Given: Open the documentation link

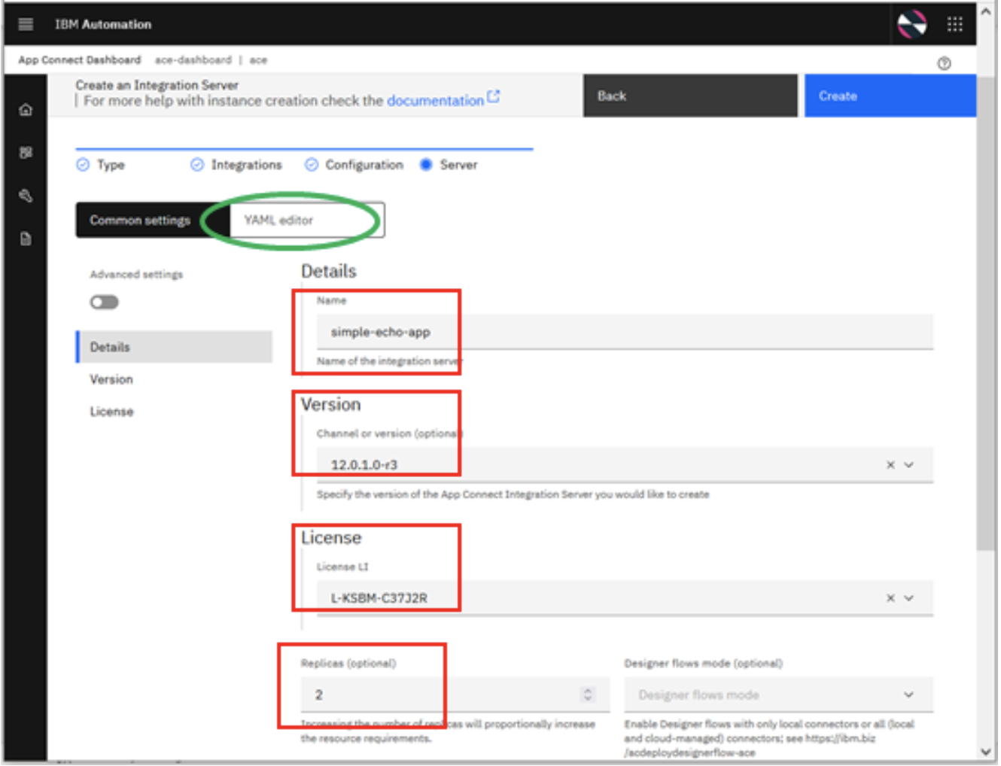Looking at the screenshot, I should tap(435, 101).
